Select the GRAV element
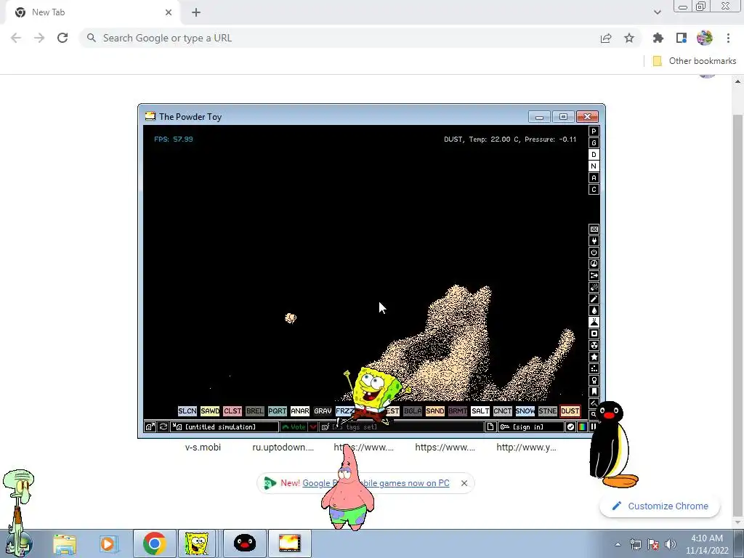 point(323,411)
